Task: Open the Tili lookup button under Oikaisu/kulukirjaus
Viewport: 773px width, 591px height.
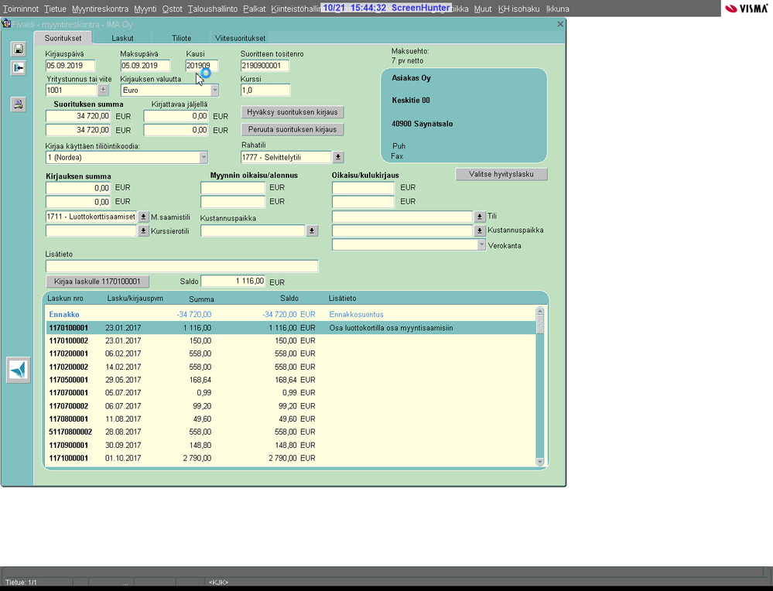Action: [479, 217]
